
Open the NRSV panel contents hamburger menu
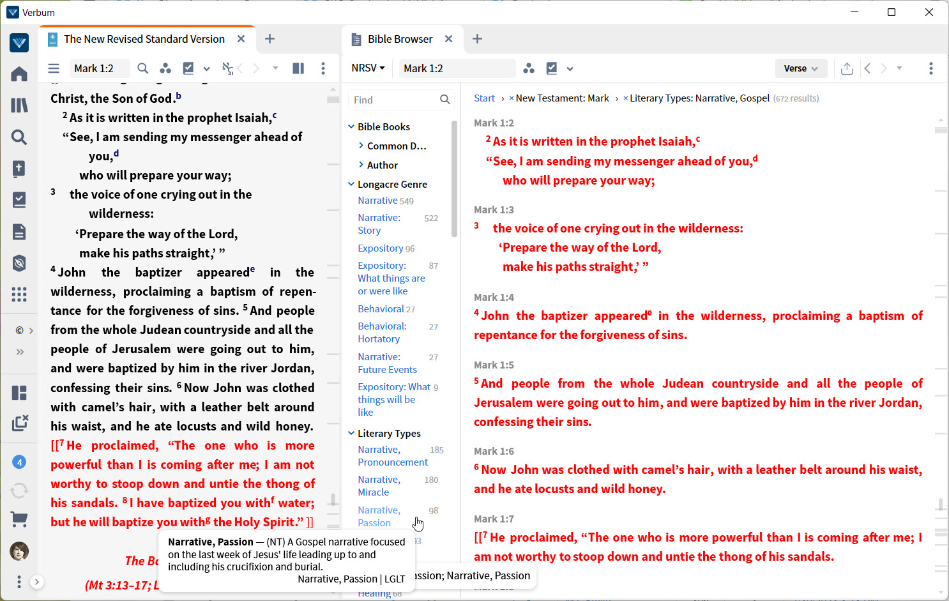(54, 68)
